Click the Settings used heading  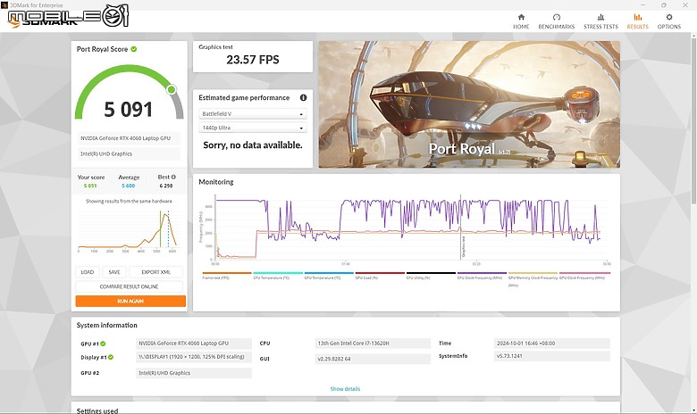point(97,410)
